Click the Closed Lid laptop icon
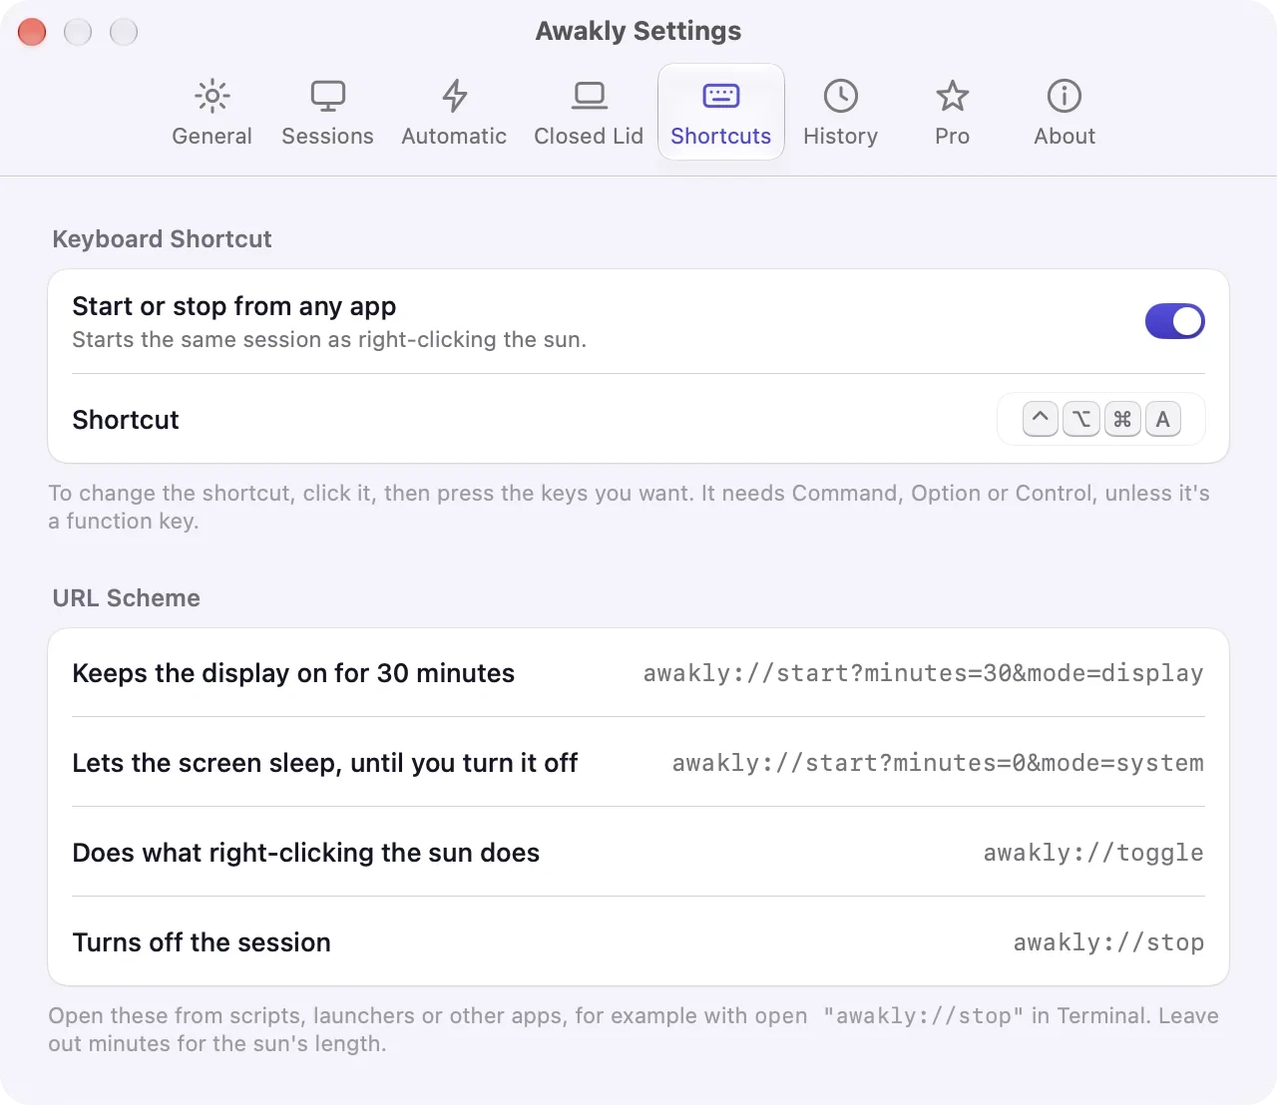 pyautogui.click(x=589, y=96)
